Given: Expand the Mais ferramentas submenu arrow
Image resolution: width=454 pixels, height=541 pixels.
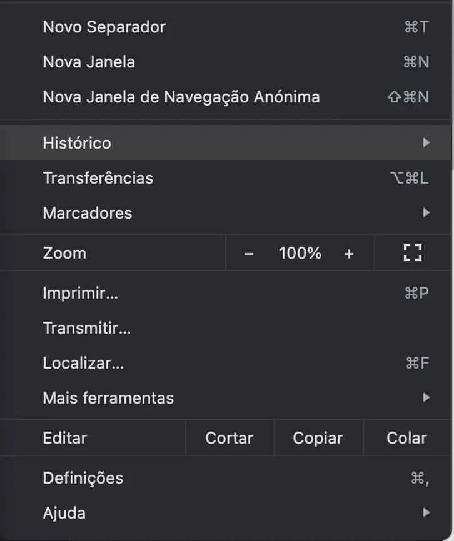Looking at the screenshot, I should [x=426, y=397].
